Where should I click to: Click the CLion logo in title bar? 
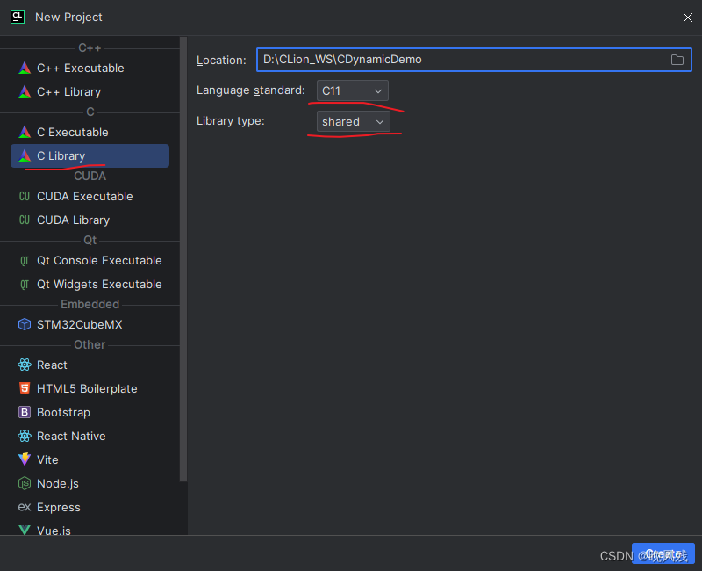pos(18,17)
